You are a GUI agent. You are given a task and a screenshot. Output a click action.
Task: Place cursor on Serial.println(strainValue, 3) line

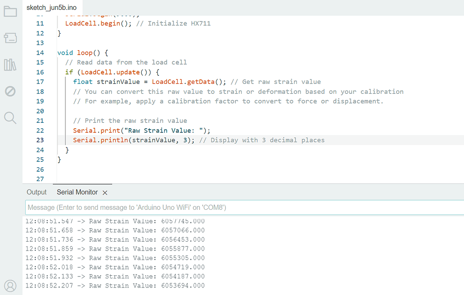coord(134,140)
